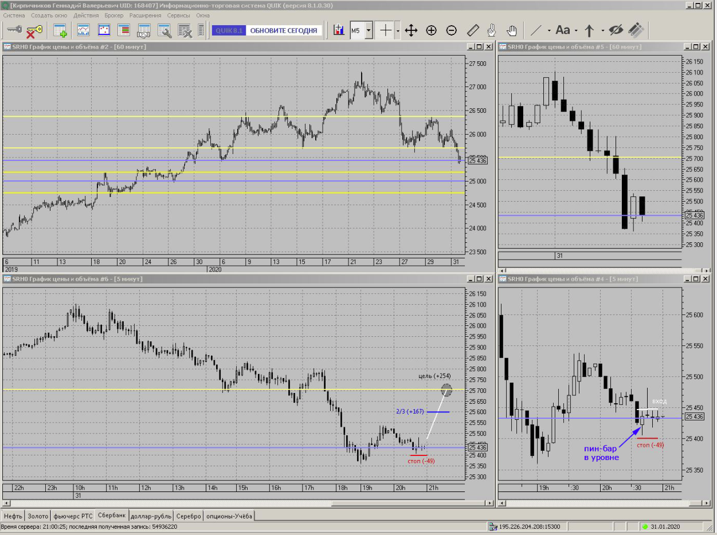Click the pencils edit drawings icon
This screenshot has height=535, width=717.
[635, 30]
